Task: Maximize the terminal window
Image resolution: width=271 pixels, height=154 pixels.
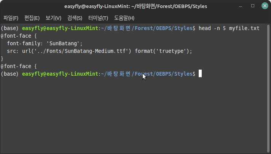Action: tap(253, 6)
